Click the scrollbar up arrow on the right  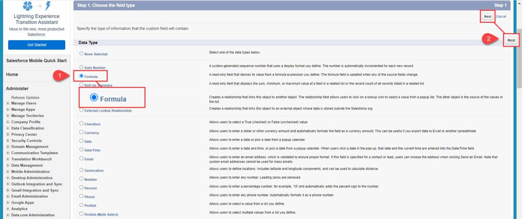519,3
